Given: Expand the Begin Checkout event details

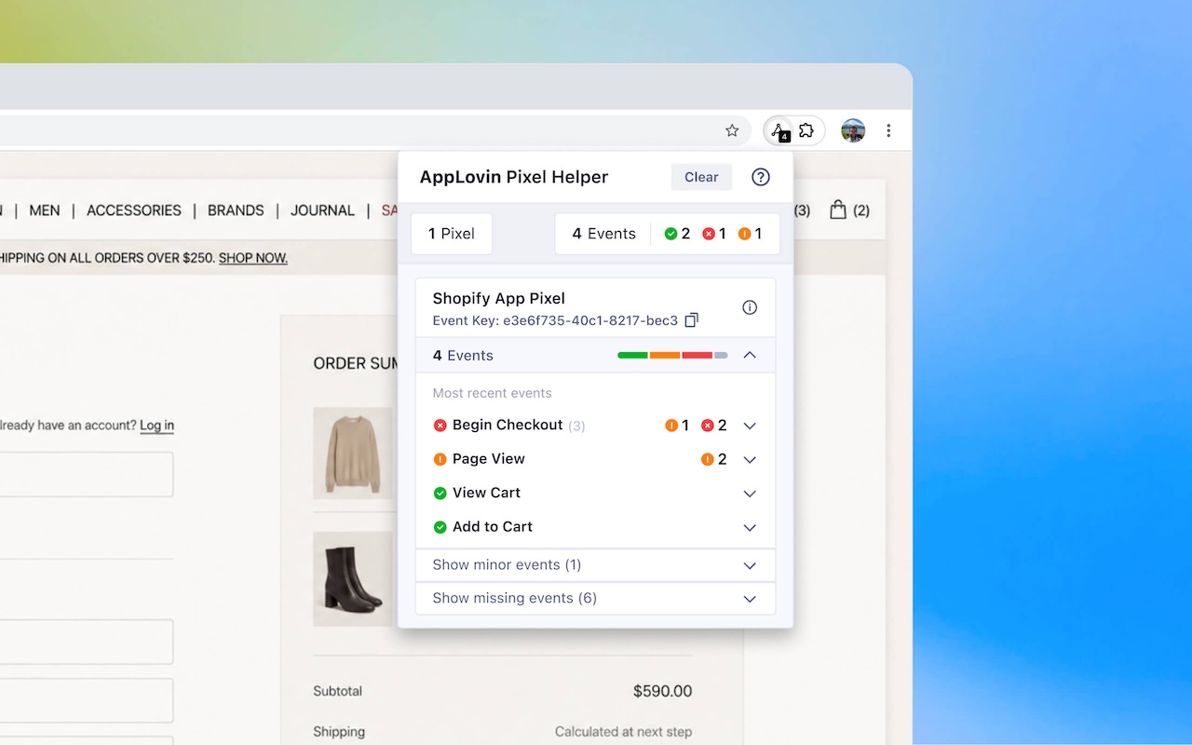Looking at the screenshot, I should [750, 426].
